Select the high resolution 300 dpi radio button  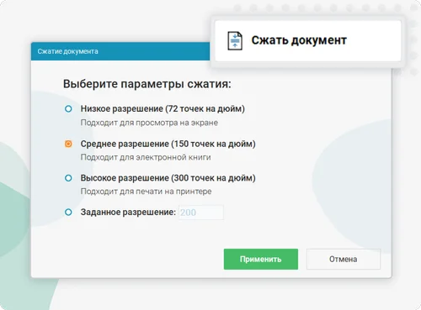click(x=68, y=178)
